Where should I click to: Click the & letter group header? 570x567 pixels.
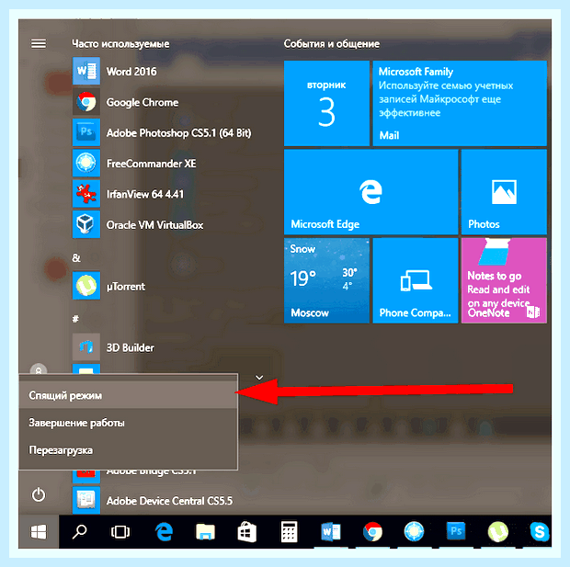point(76,257)
